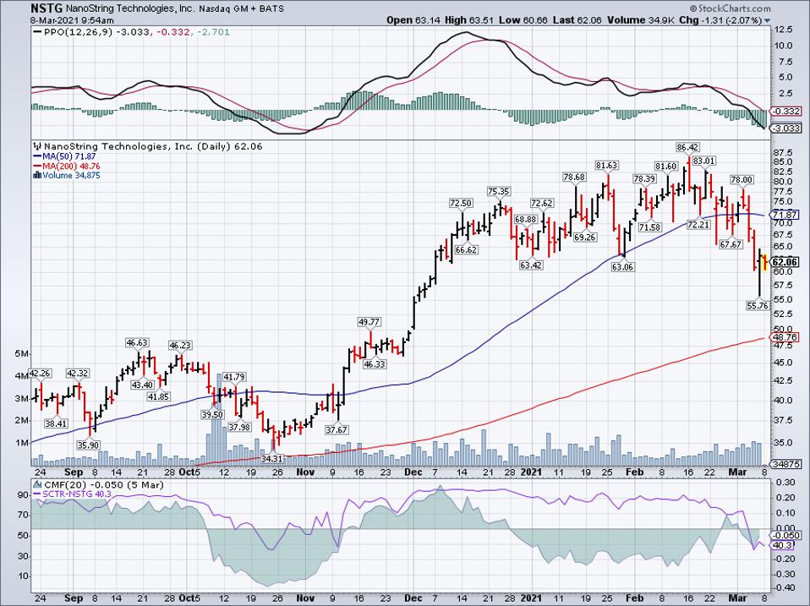This screenshot has width=810, height=606.
Task: Click the 81.63 price label
Action: [x=606, y=166]
